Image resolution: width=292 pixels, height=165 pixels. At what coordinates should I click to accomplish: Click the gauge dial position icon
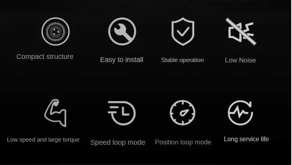(183, 113)
